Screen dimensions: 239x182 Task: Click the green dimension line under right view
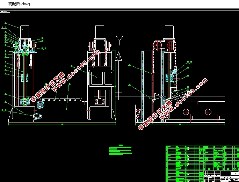pyautogui.click(x=180, y=125)
